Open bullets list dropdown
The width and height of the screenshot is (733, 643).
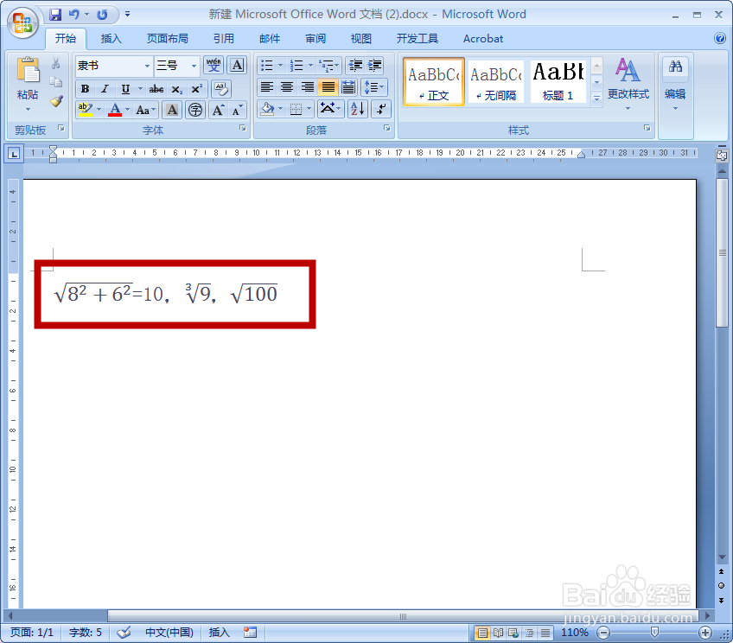pos(280,65)
